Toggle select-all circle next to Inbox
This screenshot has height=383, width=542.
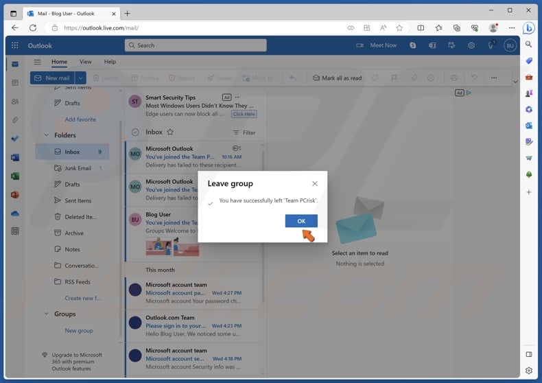135,132
